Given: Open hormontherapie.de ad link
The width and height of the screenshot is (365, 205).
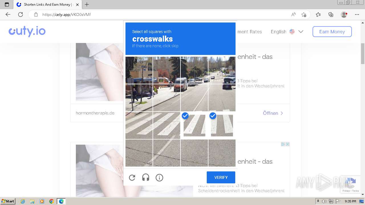Looking at the screenshot, I should [x=95, y=113].
